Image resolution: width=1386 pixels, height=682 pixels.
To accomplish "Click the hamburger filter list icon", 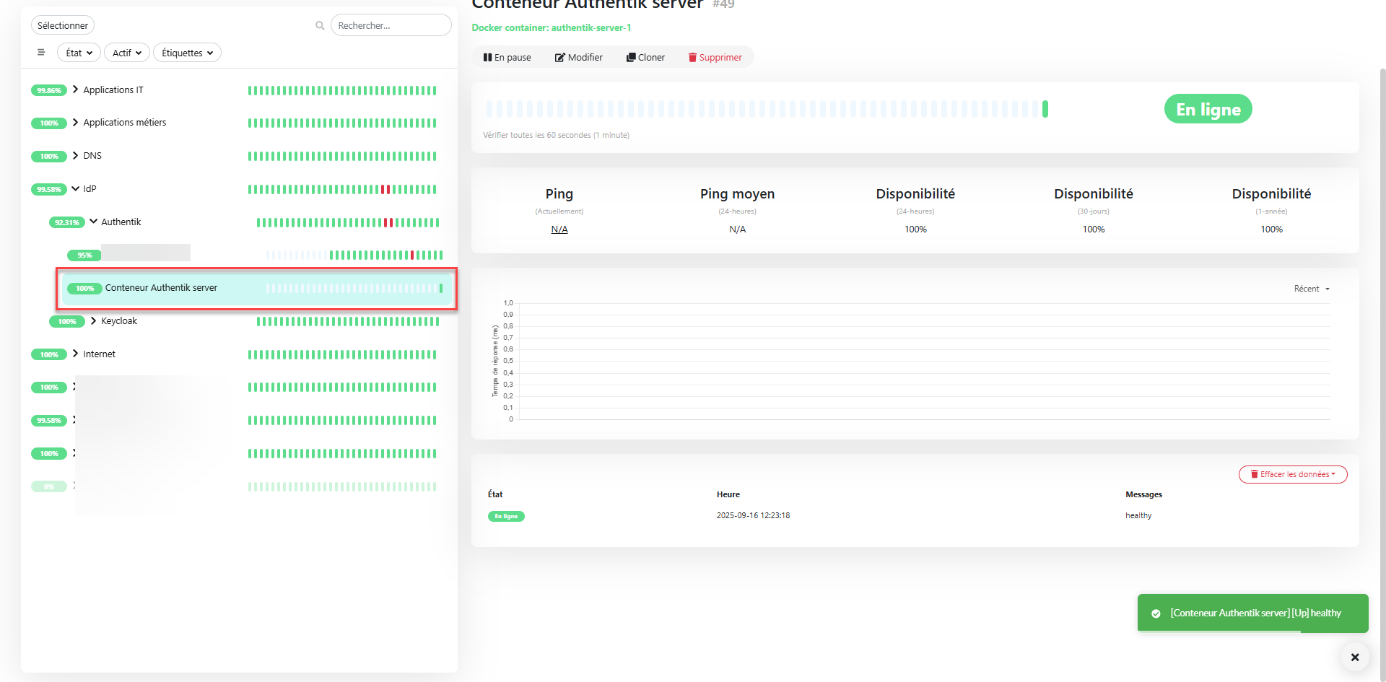I will [41, 53].
